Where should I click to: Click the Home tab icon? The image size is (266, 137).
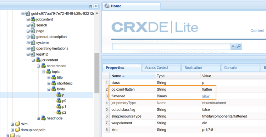[107, 6]
